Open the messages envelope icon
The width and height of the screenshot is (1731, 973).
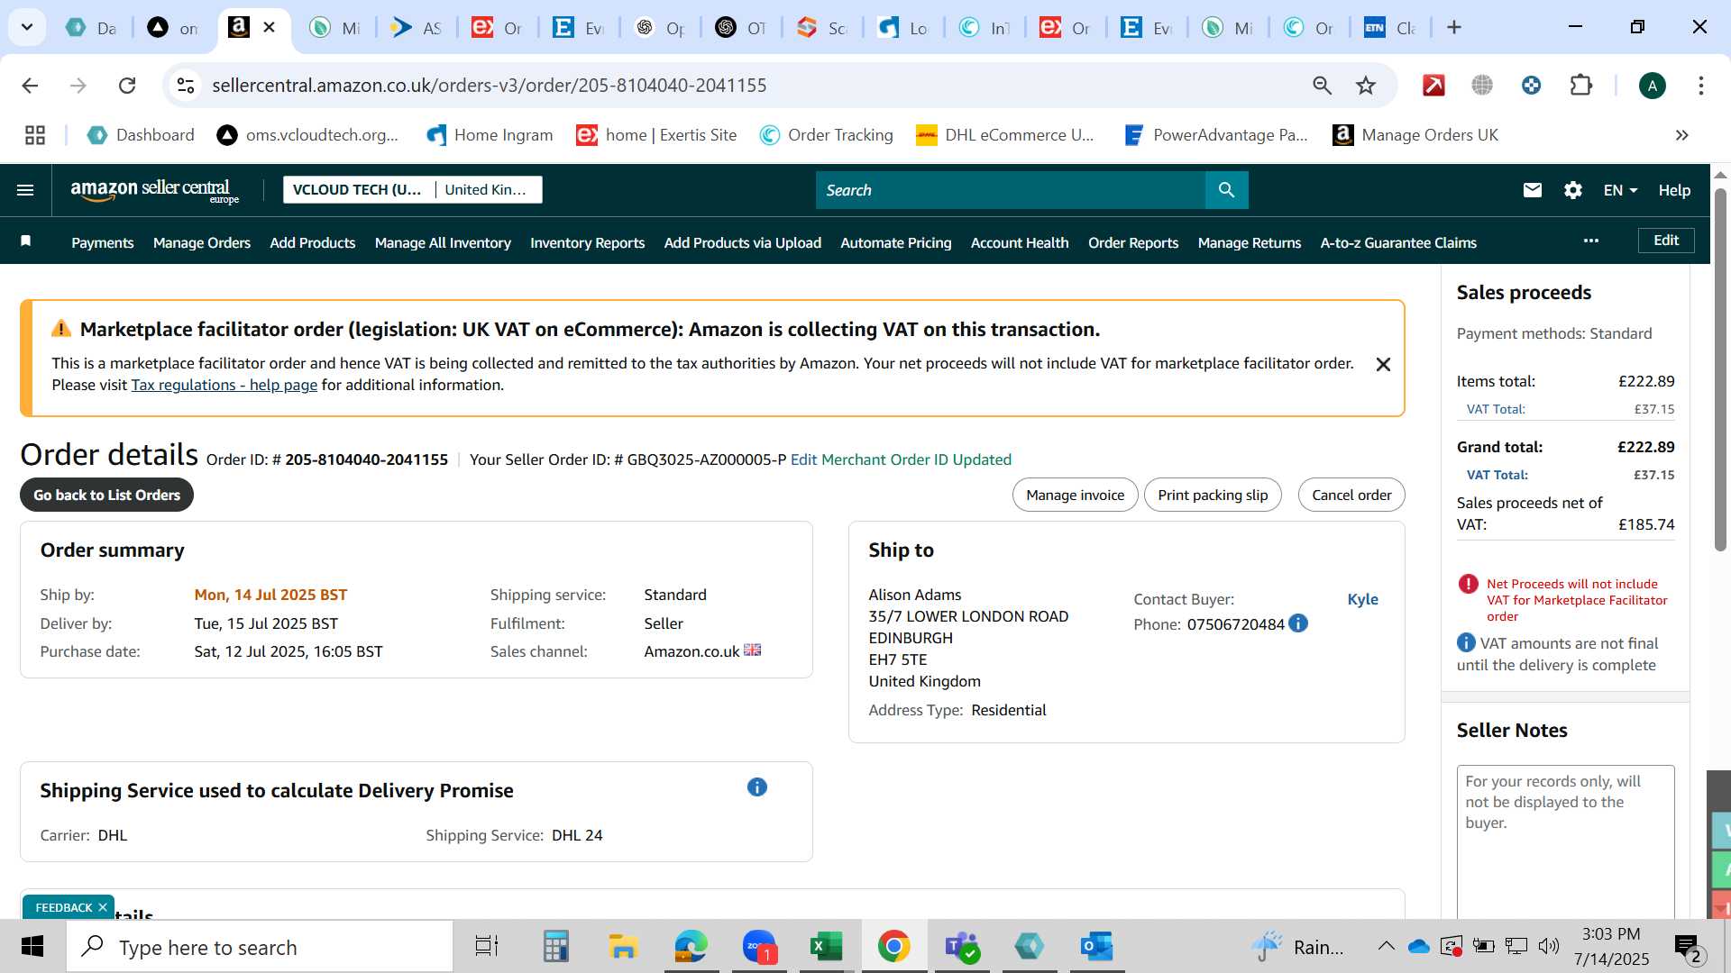(x=1532, y=190)
